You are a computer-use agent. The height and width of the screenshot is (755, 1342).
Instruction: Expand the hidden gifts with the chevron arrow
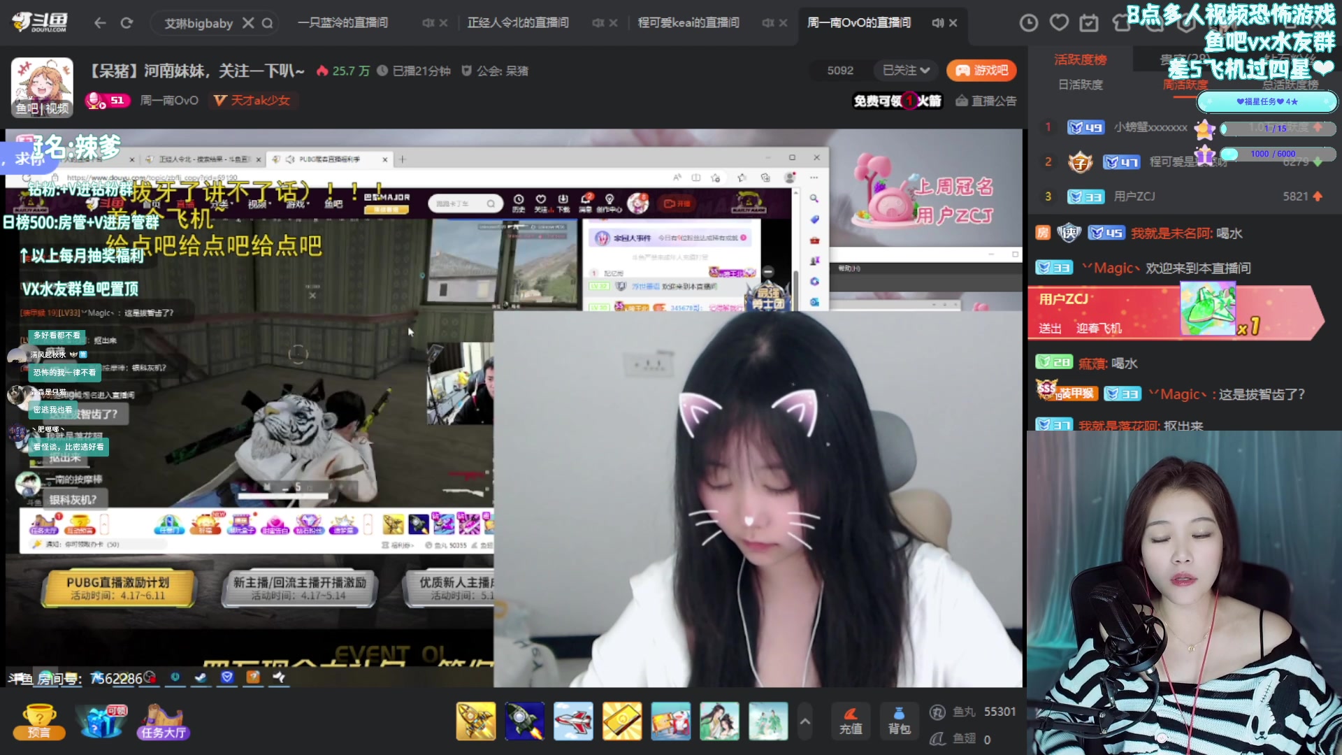[x=805, y=721]
